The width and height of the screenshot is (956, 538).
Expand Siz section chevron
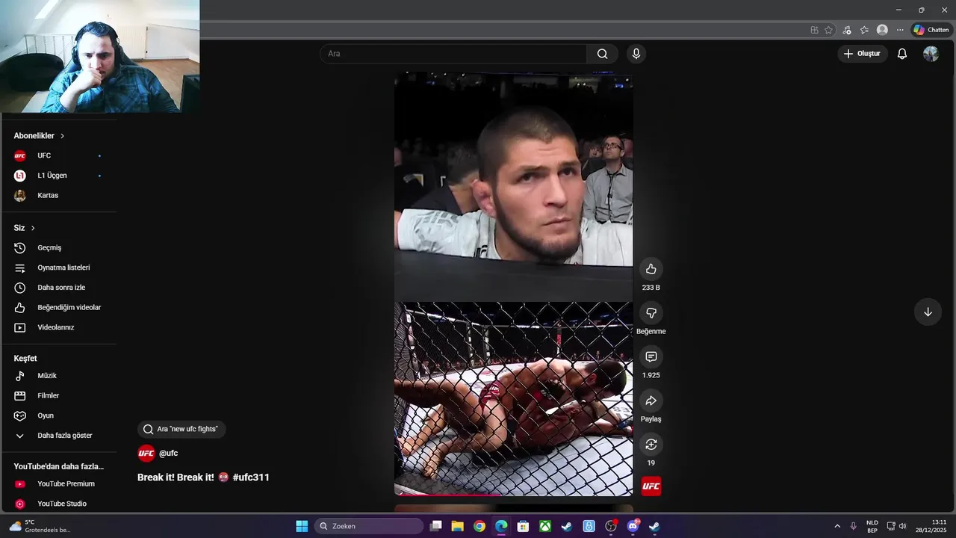[33, 228]
